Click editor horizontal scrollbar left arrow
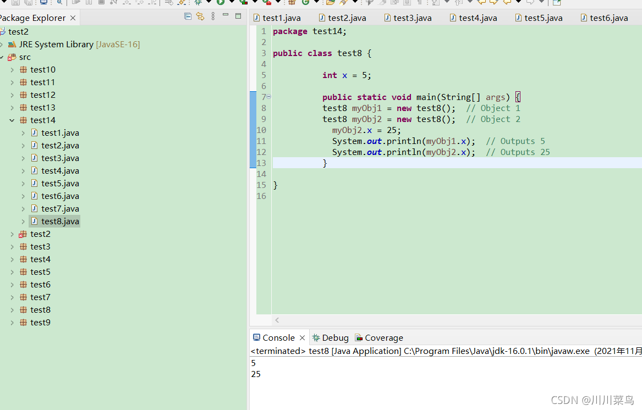 point(277,320)
